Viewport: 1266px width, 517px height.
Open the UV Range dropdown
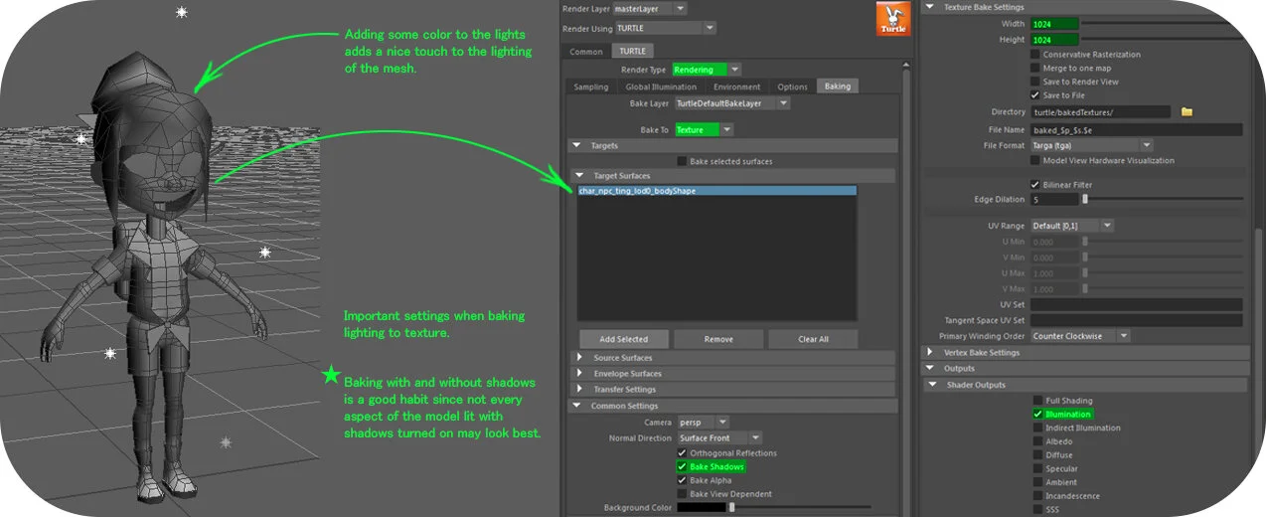pyautogui.click(x=1071, y=226)
